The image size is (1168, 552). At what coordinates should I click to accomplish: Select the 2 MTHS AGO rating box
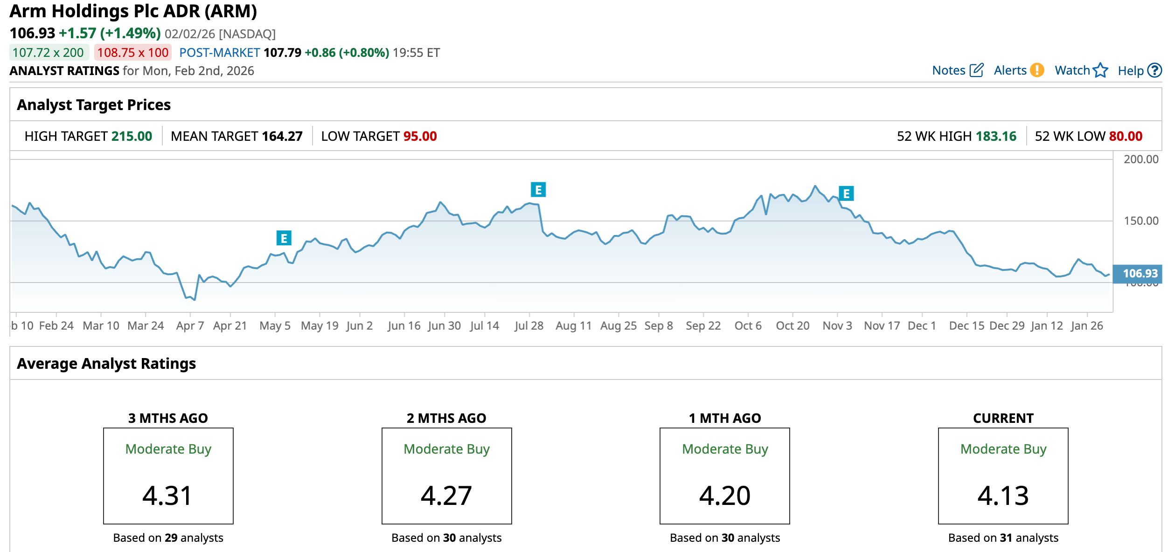click(446, 476)
